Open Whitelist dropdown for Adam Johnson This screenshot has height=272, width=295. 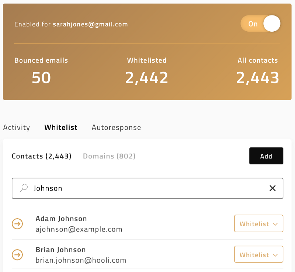pyautogui.click(x=258, y=223)
